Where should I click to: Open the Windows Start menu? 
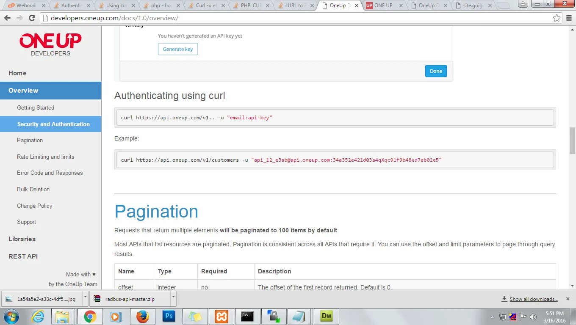click(11, 317)
